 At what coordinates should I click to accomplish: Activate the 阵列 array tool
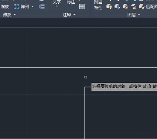21,7
